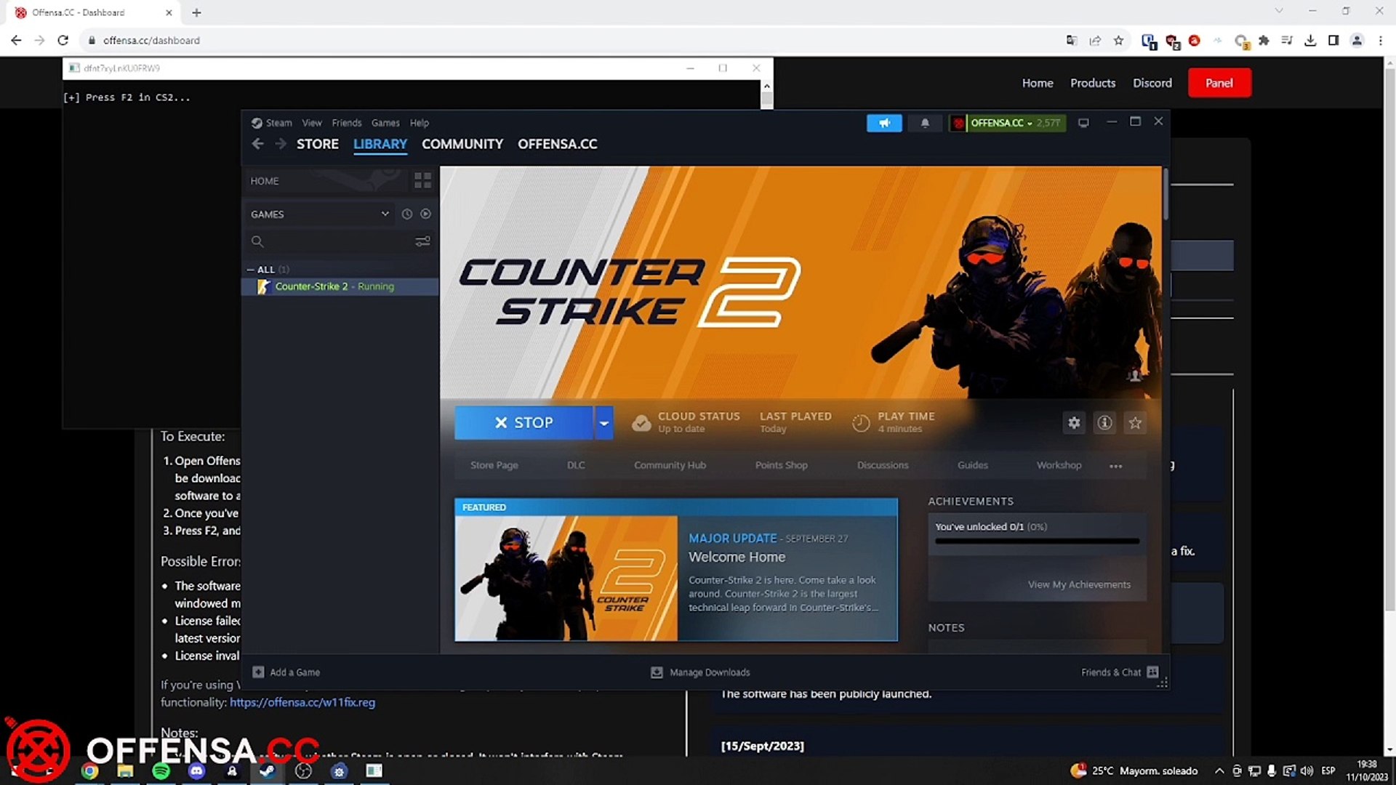Switch to the COMMUNITY tab

coord(462,144)
